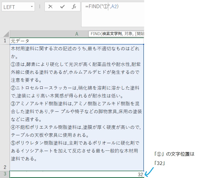Click 検索文字列 argument in the tooltip
This screenshot has width=206, height=178.
coord(112,34)
